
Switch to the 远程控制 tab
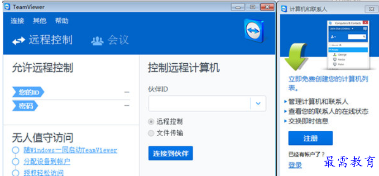click(x=42, y=40)
